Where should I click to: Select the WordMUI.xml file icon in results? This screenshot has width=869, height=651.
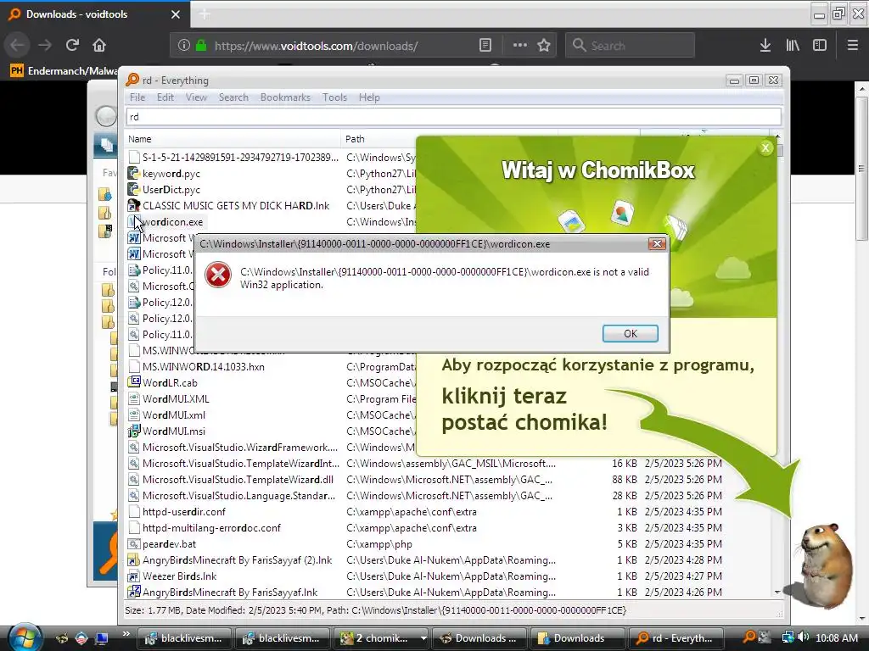click(133, 415)
